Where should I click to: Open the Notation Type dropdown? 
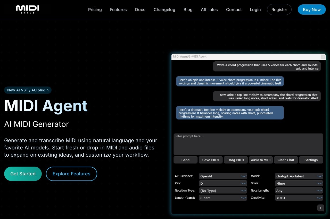pos(223,191)
